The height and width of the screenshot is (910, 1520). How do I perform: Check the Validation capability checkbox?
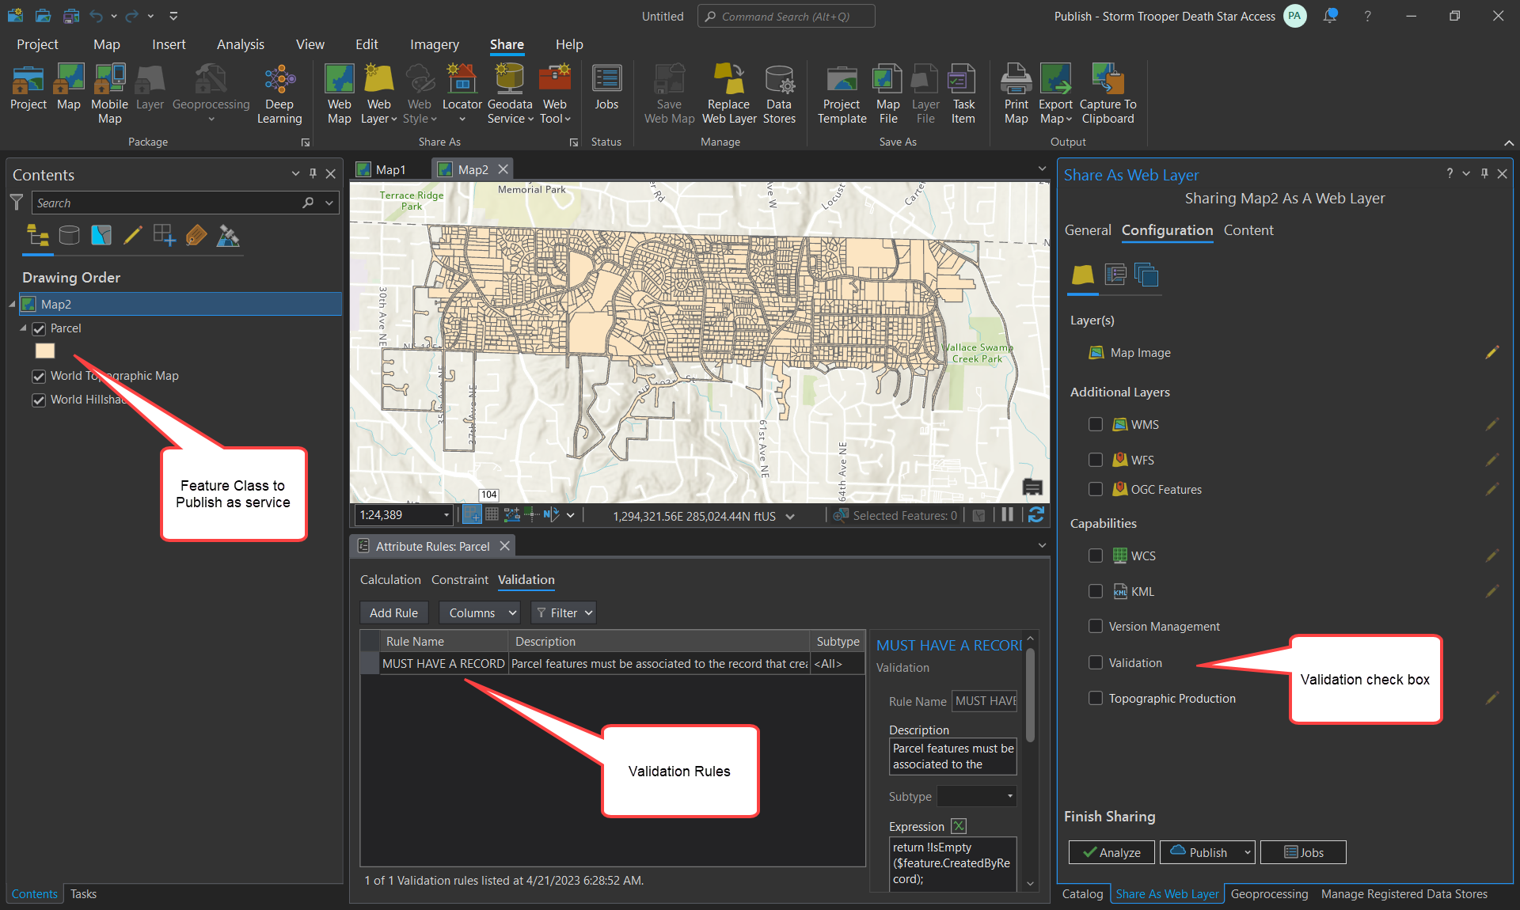(1096, 663)
